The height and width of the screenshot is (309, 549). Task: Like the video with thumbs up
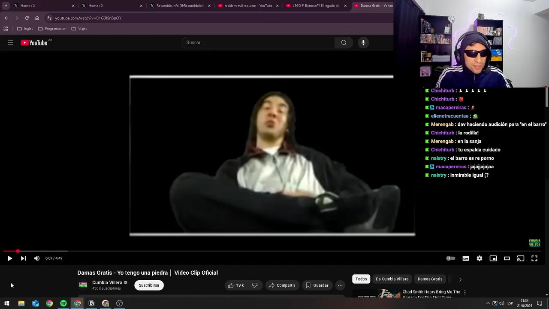tap(236, 285)
